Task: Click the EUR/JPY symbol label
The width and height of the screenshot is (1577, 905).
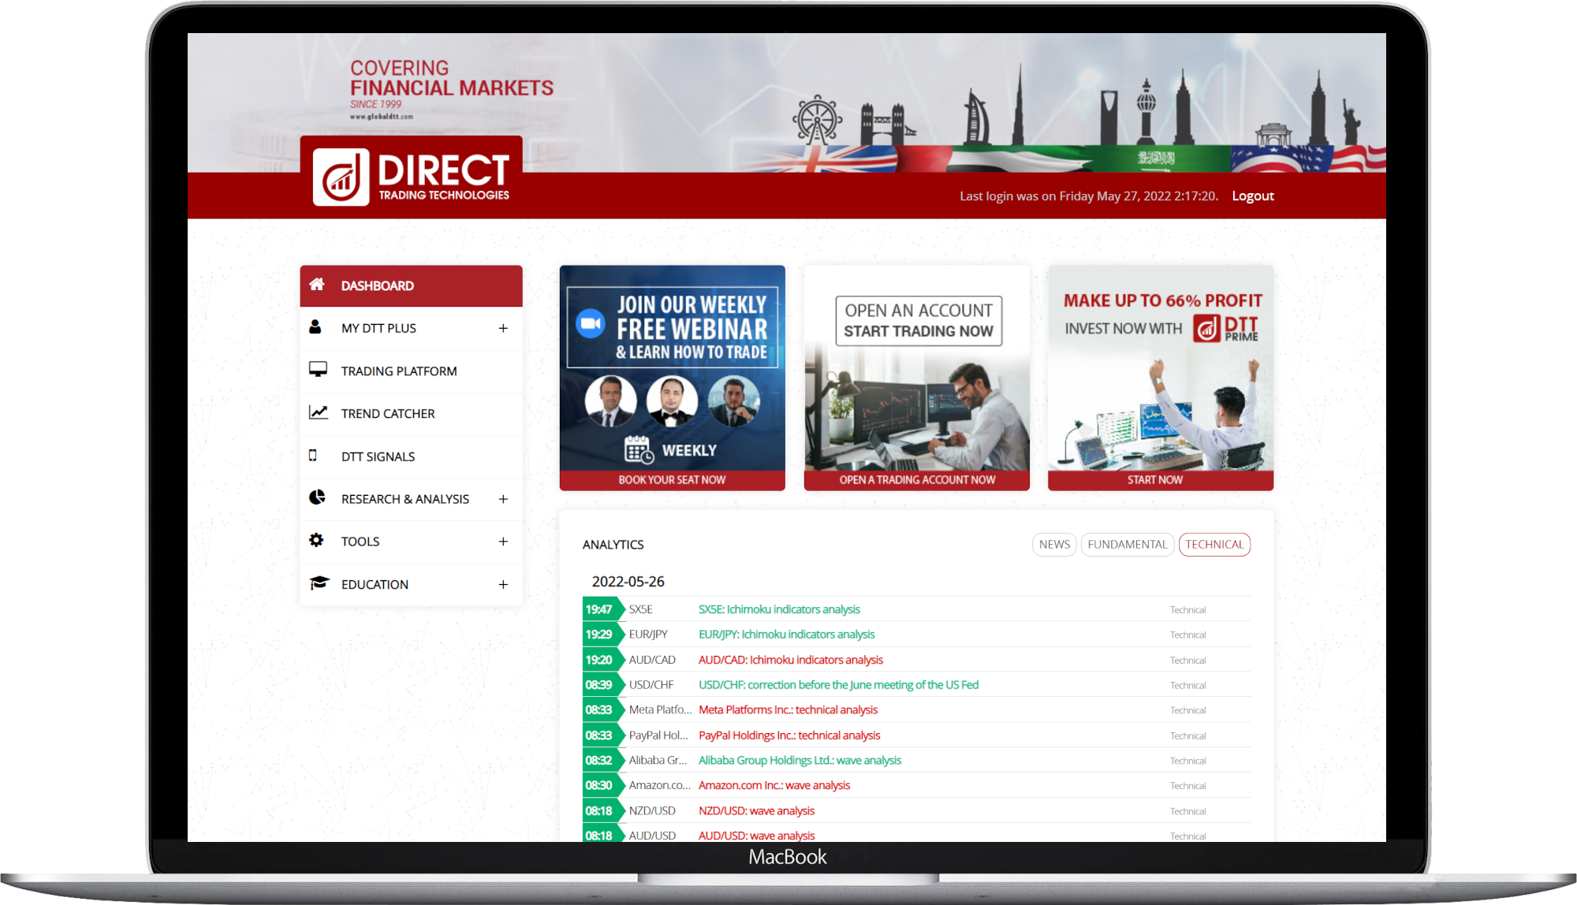Action: tap(648, 634)
